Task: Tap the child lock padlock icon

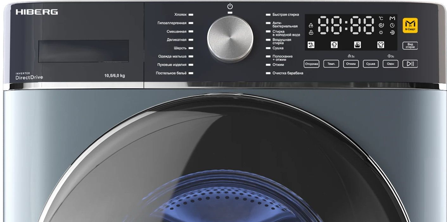Action: 311,33
